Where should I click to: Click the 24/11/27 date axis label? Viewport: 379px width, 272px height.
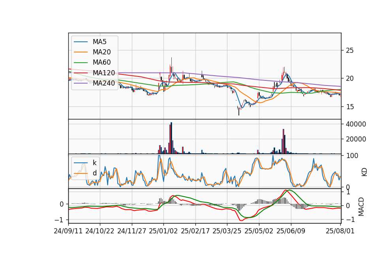pos(132,231)
